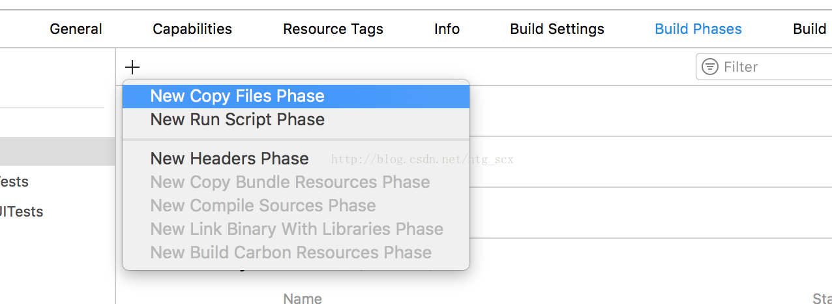The width and height of the screenshot is (832, 304).
Task: Click New Link Binary With Libraries Phase
Action: click(296, 229)
